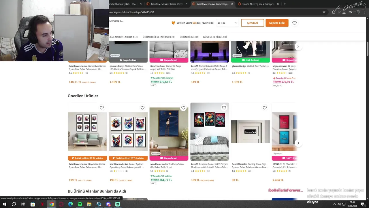Open Chrome downloads icon in toolbar

point(344,12)
